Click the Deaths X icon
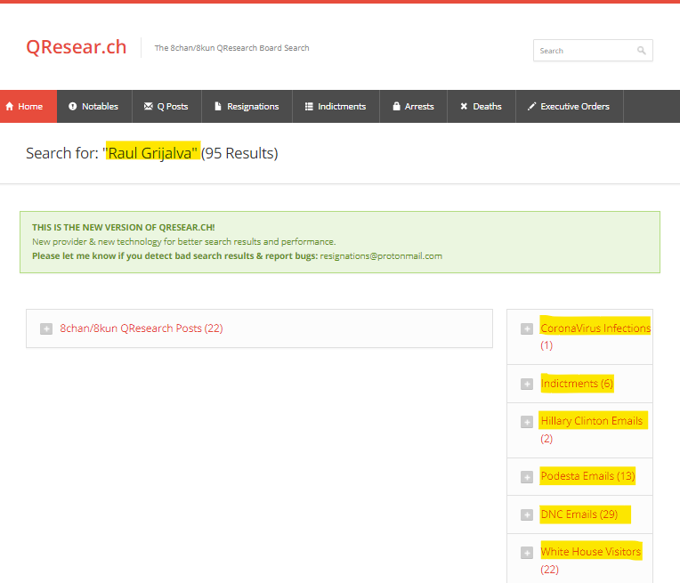The width and height of the screenshot is (680, 583). click(x=464, y=106)
